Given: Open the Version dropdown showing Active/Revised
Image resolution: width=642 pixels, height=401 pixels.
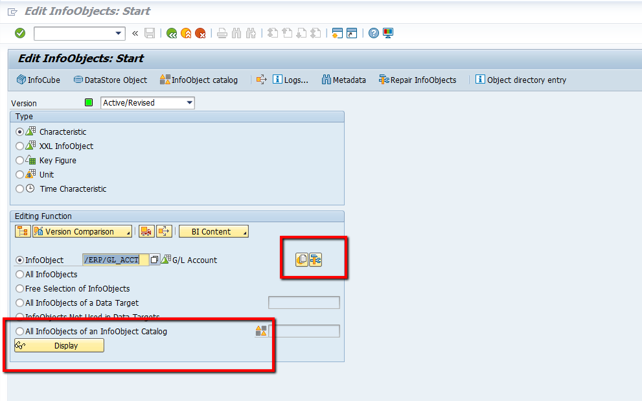Looking at the screenshot, I should coord(189,102).
